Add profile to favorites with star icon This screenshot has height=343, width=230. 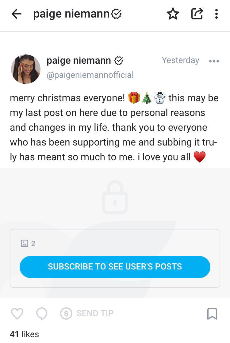(173, 14)
